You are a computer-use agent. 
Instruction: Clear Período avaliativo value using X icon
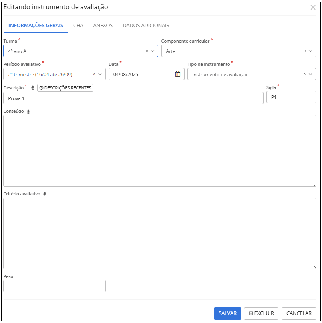[94, 74]
